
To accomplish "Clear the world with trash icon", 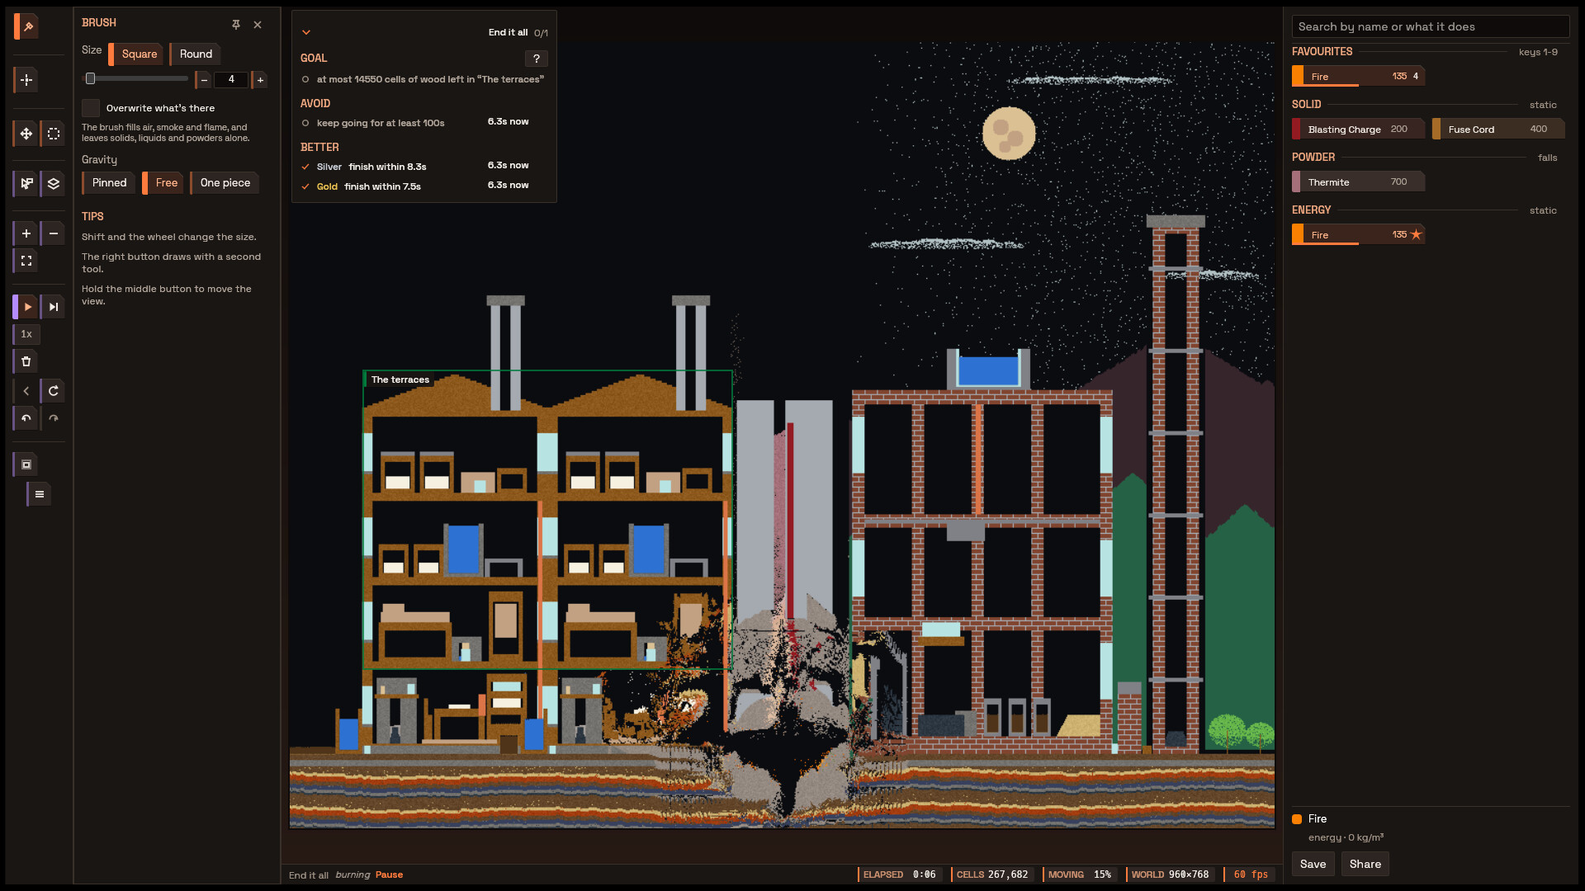I will pyautogui.click(x=26, y=361).
